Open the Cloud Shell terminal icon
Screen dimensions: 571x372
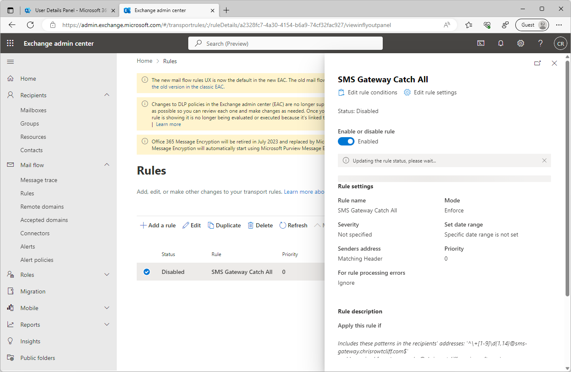pyautogui.click(x=481, y=43)
